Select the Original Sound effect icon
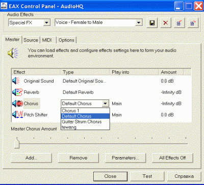Viewport: 204px width, 185px height. [x=16, y=81]
